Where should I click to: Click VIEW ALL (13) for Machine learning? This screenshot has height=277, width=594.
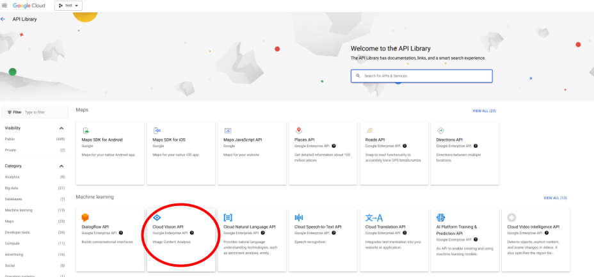click(x=555, y=198)
